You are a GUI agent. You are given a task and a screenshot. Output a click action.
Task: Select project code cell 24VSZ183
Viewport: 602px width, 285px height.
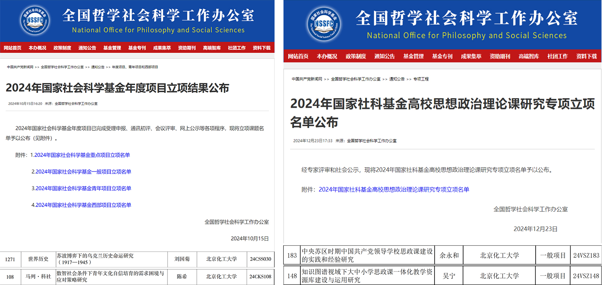[586, 255]
